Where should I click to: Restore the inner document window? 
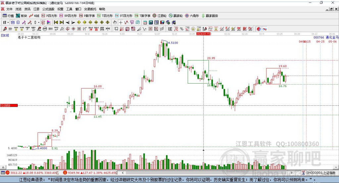click(331, 9)
